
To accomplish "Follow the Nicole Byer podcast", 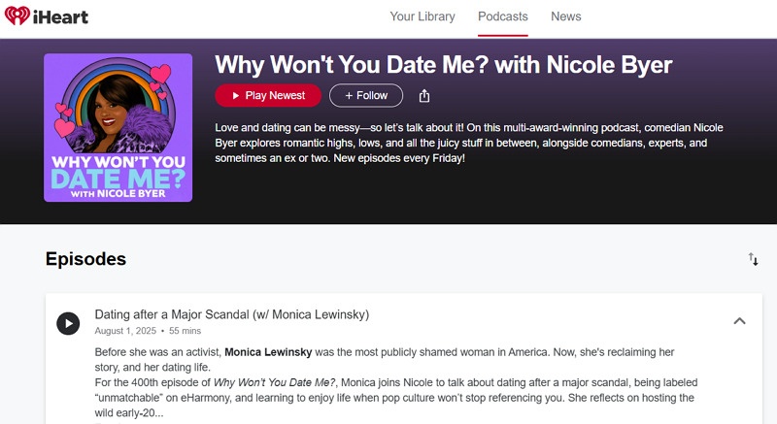I will (x=366, y=95).
